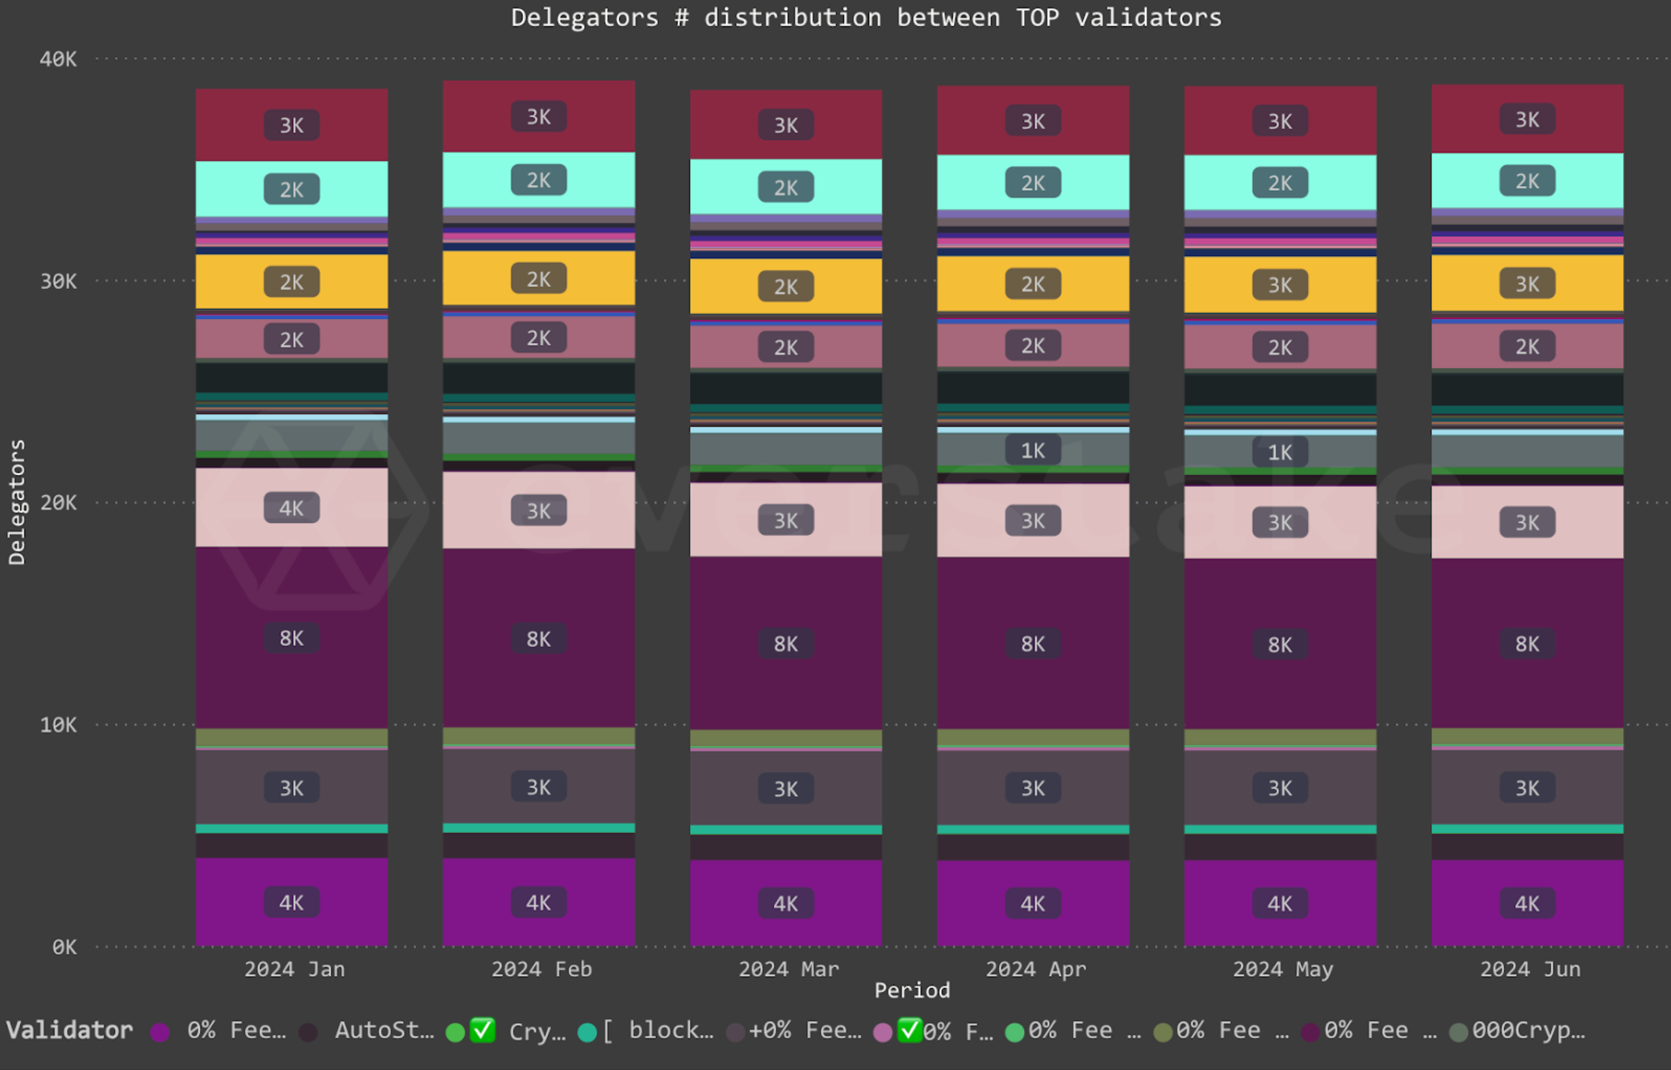Select the 4K purple bottom segment in 2024 Feb

tap(539, 902)
